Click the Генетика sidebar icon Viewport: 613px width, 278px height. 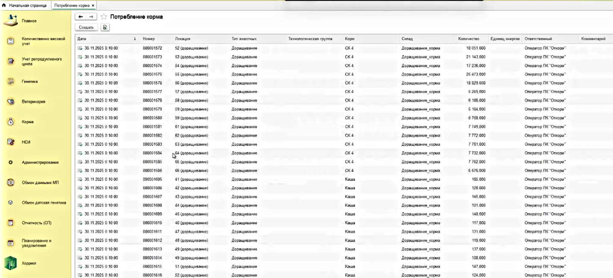tap(11, 82)
